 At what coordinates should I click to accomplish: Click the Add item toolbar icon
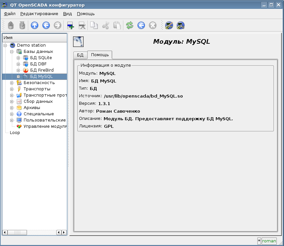(x=70, y=25)
